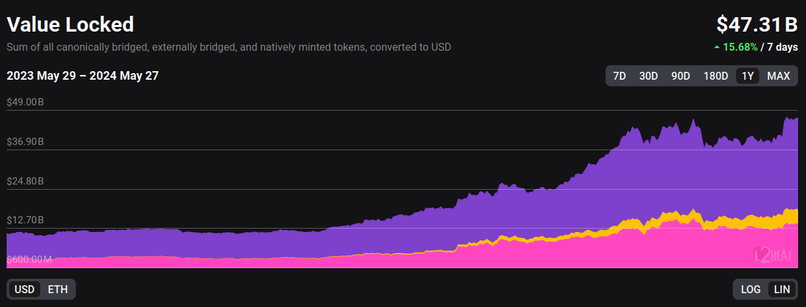Click the $600.00M axis label
This screenshot has width=806, height=307.
click(29, 260)
